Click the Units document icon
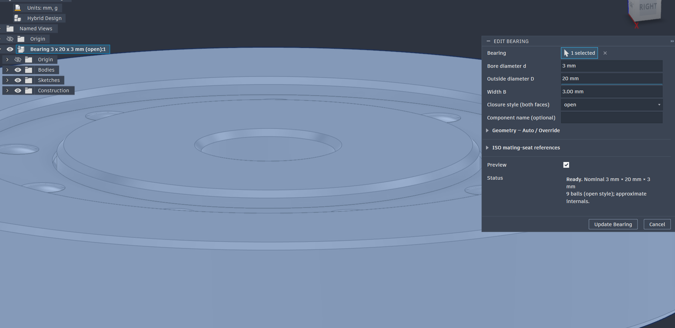The height and width of the screenshot is (328, 675). coord(18,8)
